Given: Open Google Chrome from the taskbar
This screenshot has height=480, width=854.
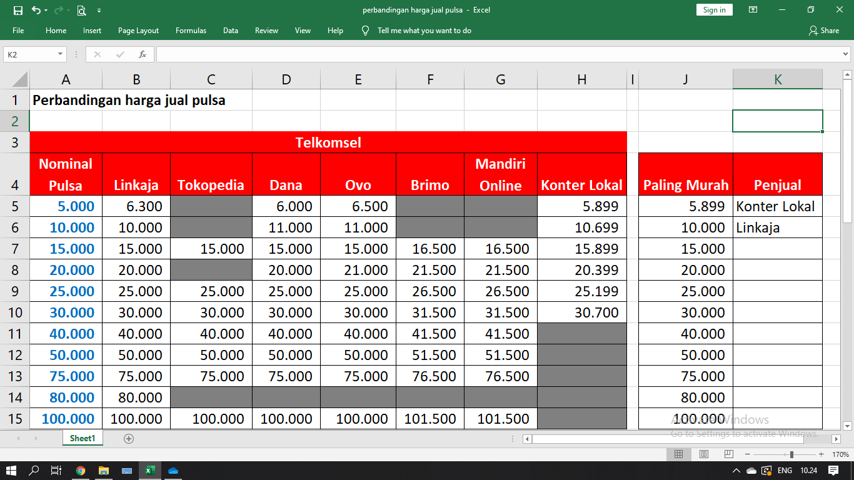Looking at the screenshot, I should pyautogui.click(x=81, y=470).
